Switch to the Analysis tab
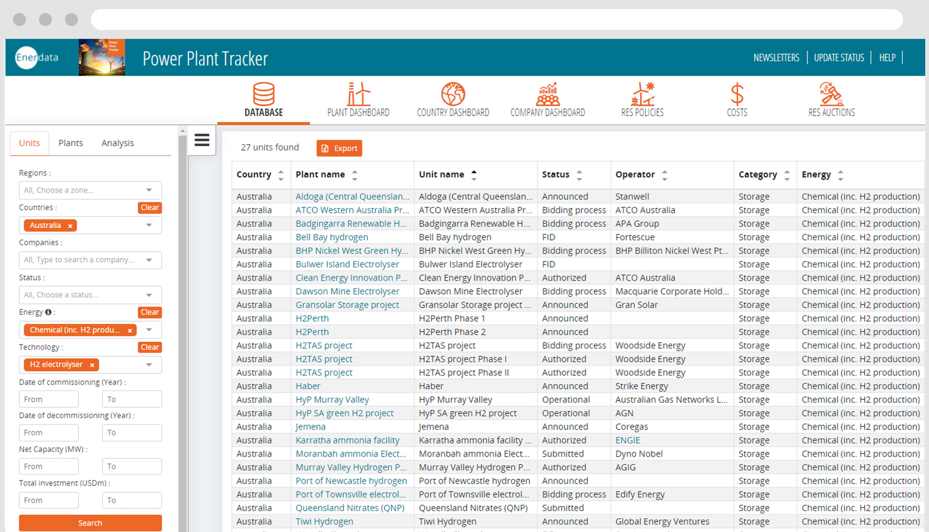This screenshot has height=532, width=929. click(117, 143)
